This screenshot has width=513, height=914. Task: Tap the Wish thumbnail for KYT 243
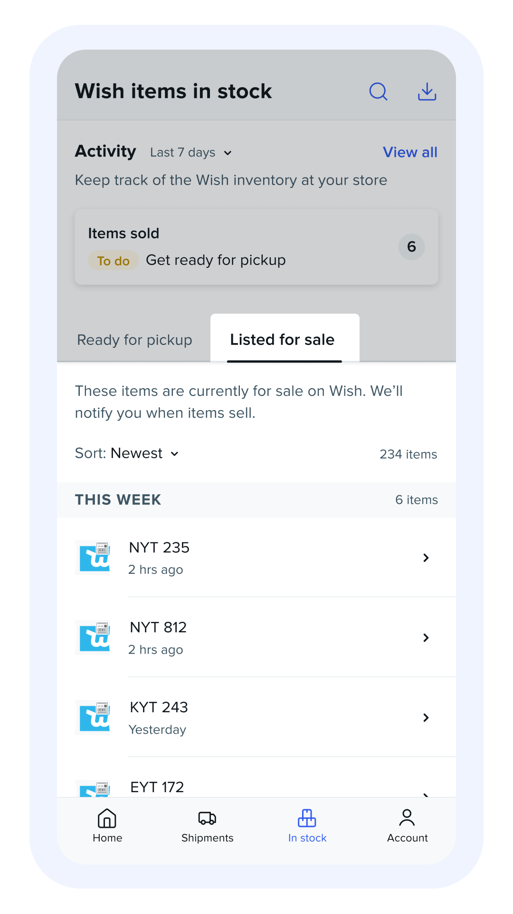click(x=93, y=717)
